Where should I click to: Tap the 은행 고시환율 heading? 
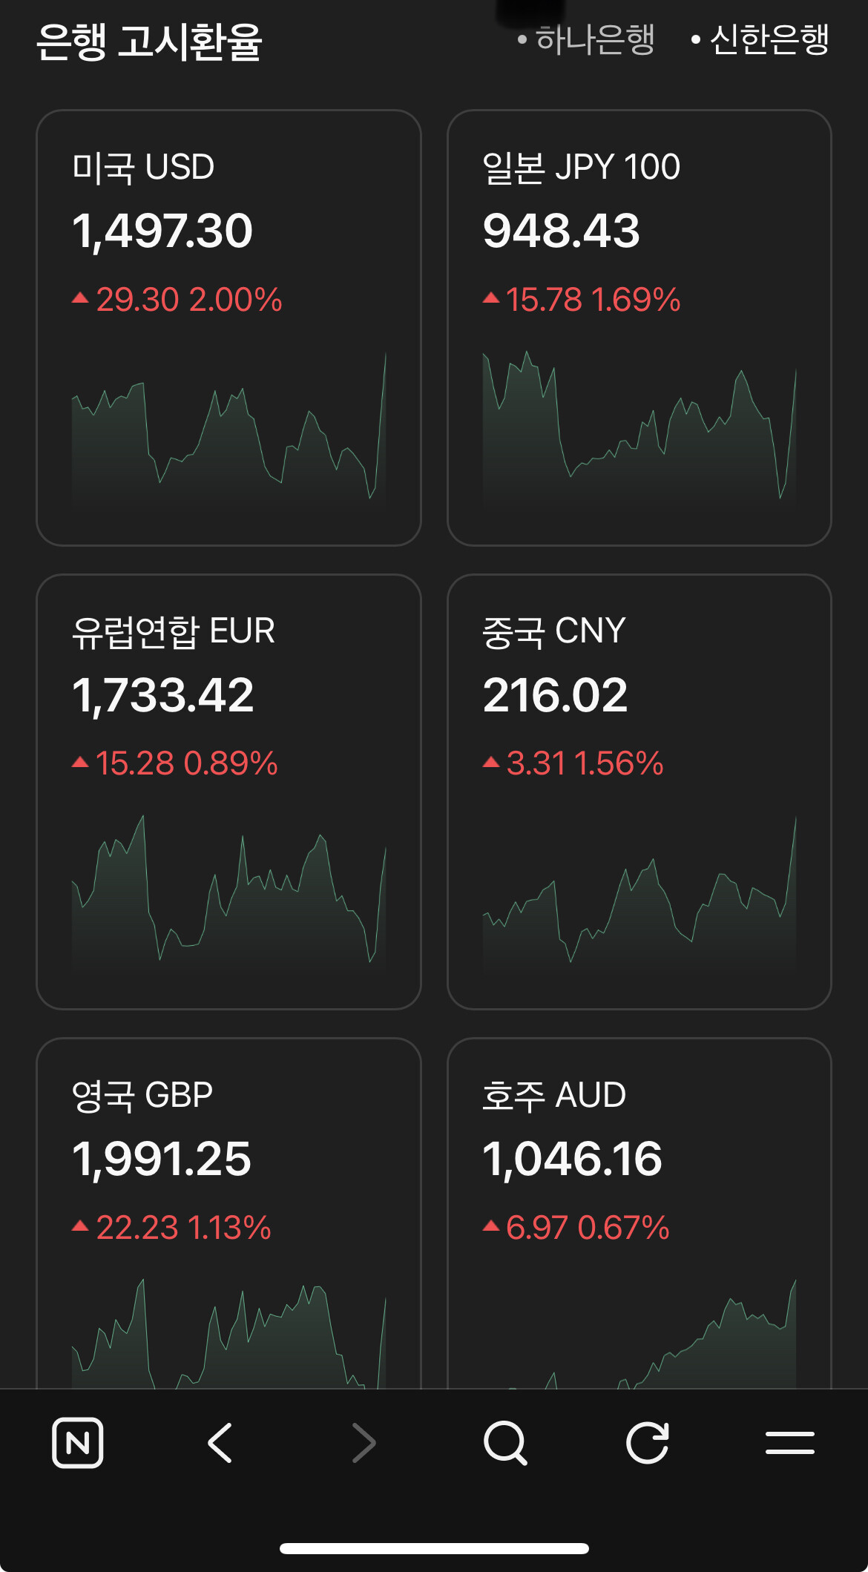pyautogui.click(x=149, y=42)
